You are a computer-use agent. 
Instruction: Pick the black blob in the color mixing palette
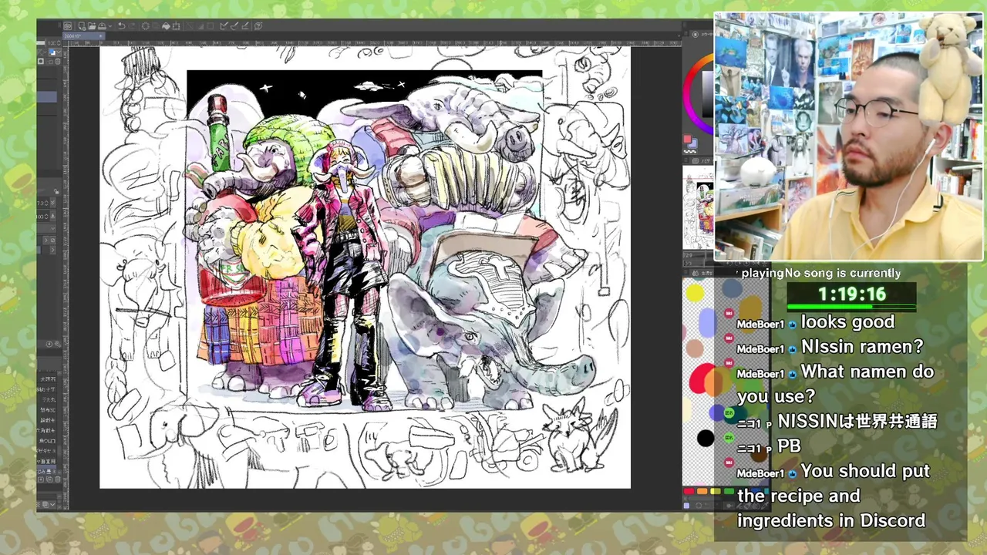coord(705,439)
